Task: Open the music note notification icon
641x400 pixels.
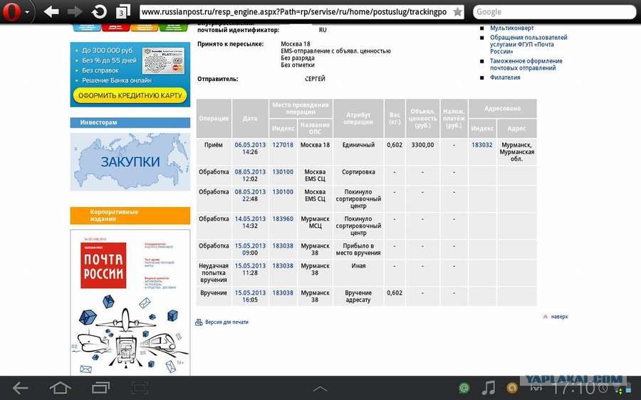Action: 489,387
